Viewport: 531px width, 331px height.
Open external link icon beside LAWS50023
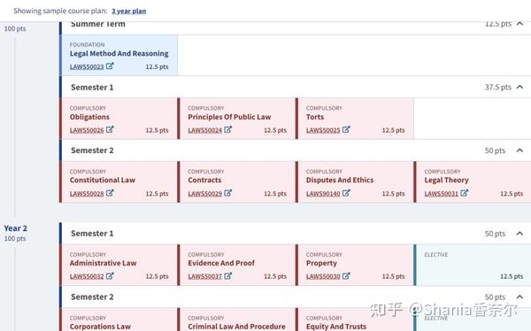(x=110, y=66)
